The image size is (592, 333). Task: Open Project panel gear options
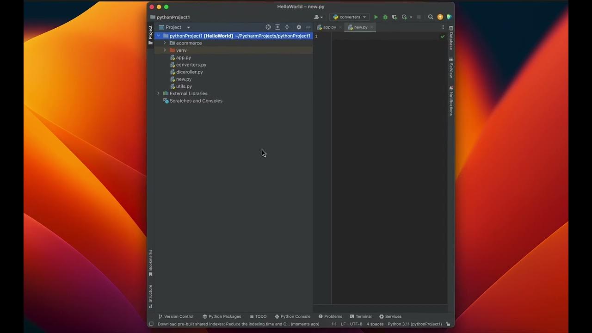tap(299, 27)
